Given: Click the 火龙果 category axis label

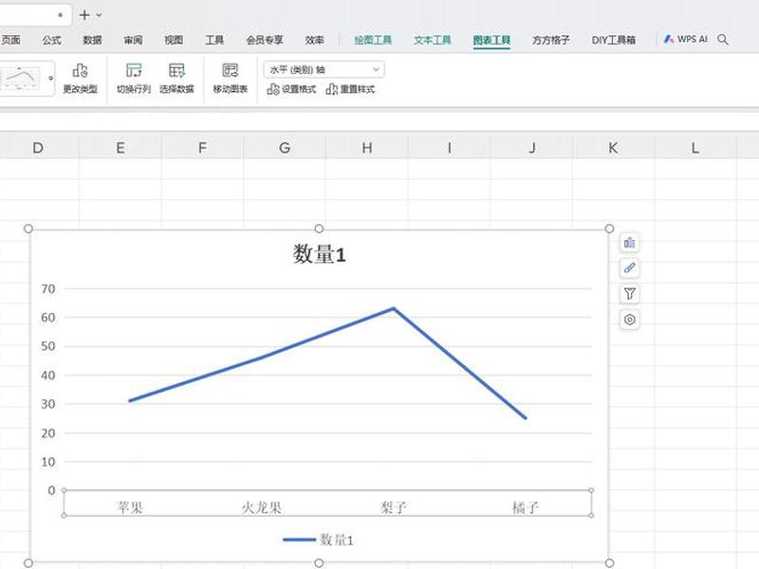Looking at the screenshot, I should point(262,507).
